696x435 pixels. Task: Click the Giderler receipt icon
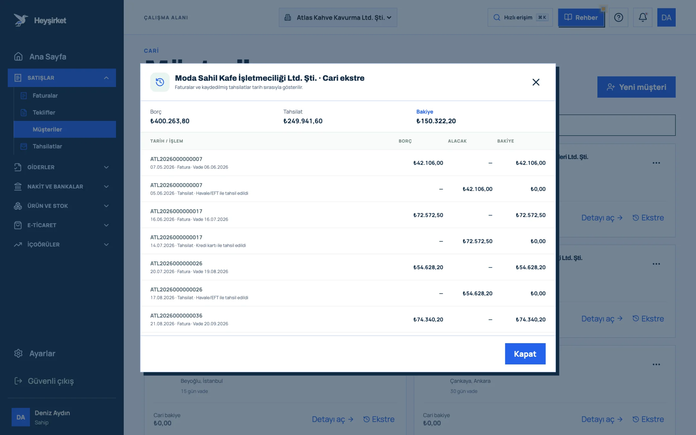18,167
